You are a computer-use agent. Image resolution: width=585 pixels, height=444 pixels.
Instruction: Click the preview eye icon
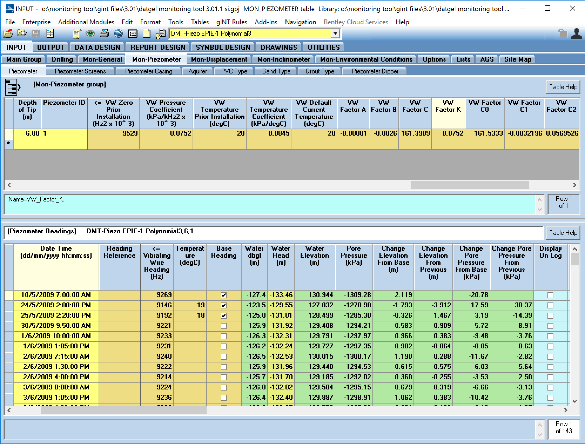pos(90,33)
